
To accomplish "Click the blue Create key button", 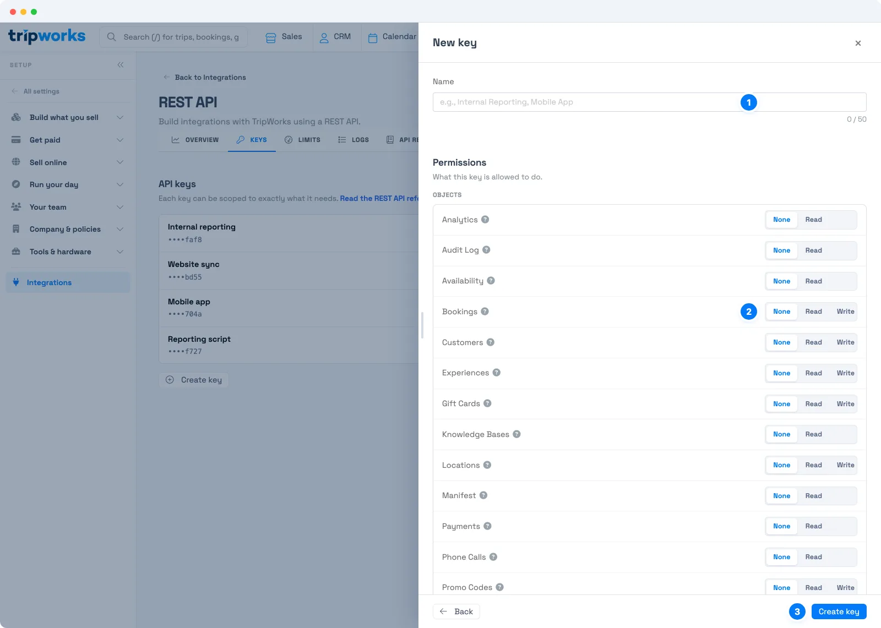I will point(839,611).
